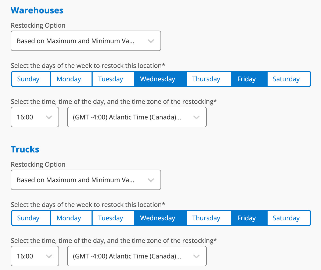This screenshot has width=321, height=270.
Task: Open Warehouses time zone dropdown
Action: click(137, 117)
